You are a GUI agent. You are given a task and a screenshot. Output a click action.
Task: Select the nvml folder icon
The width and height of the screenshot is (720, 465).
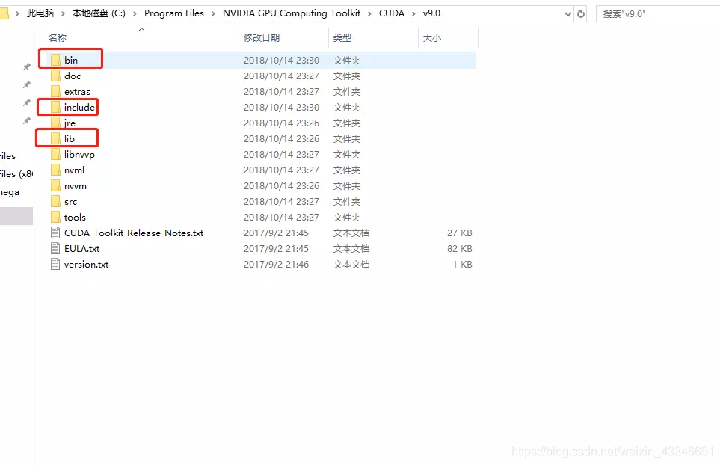tap(55, 170)
